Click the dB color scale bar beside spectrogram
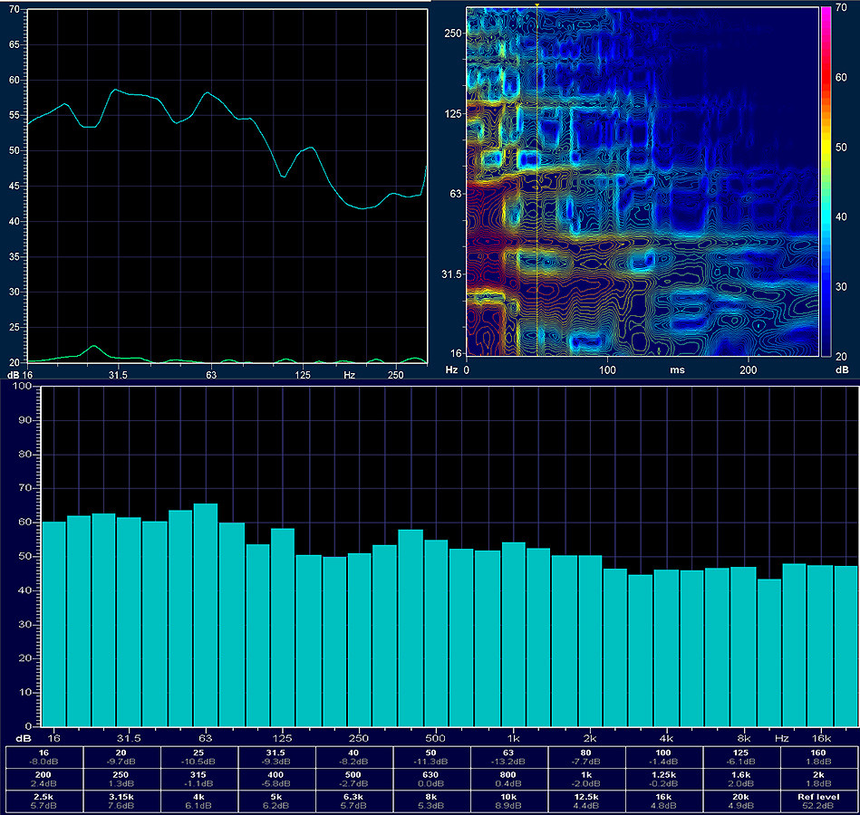860x815 pixels. click(826, 181)
